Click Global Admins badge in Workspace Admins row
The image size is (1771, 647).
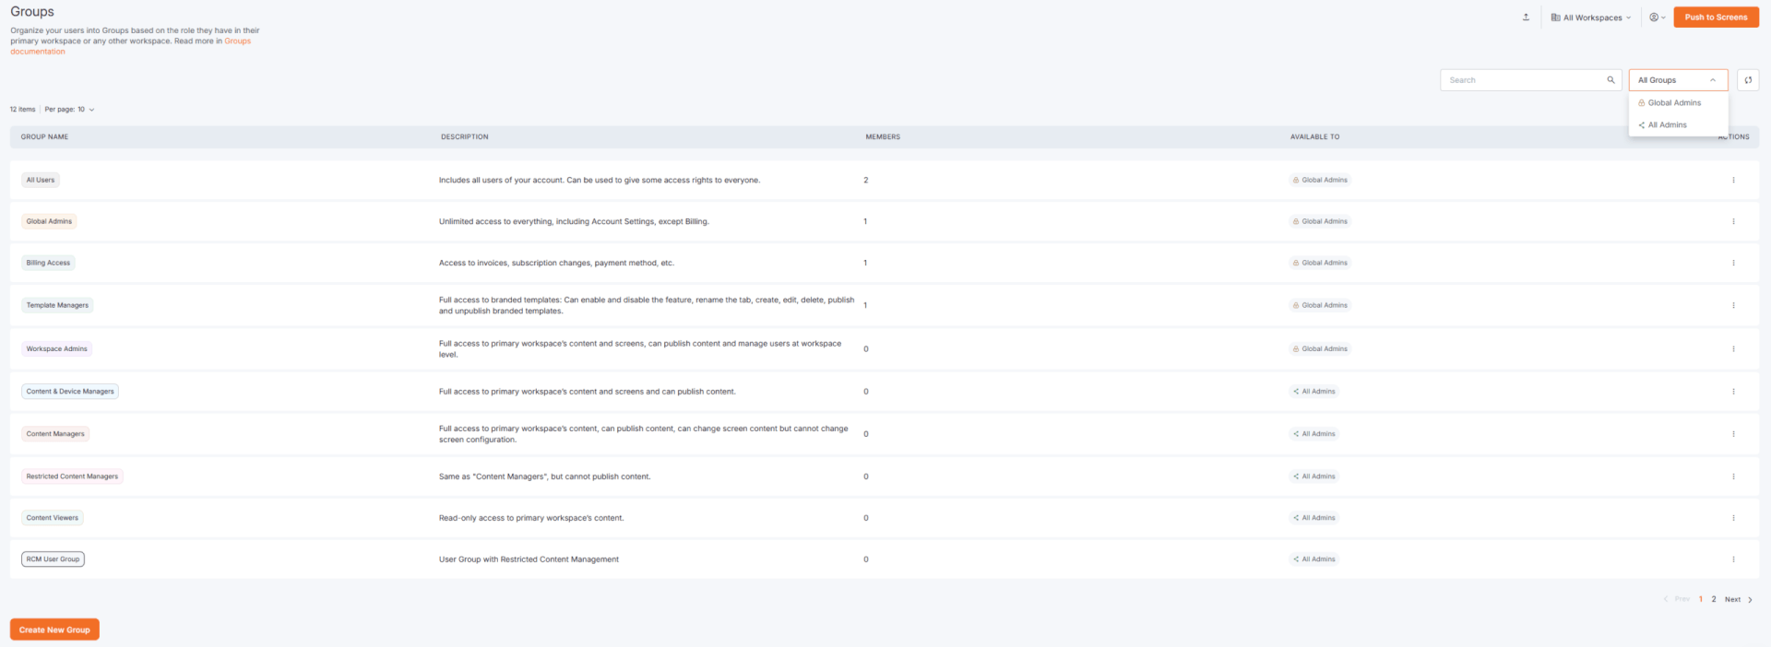click(1320, 348)
